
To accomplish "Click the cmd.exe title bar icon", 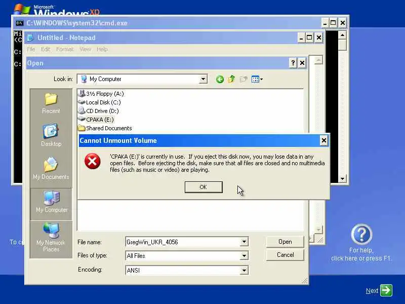I will [19, 23].
